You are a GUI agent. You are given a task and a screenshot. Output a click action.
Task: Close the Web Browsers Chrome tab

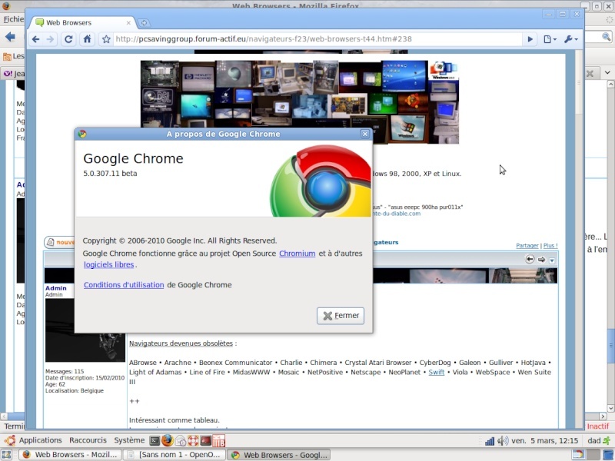click(x=128, y=23)
